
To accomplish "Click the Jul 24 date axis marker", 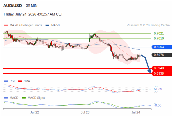I will point(136,112).
